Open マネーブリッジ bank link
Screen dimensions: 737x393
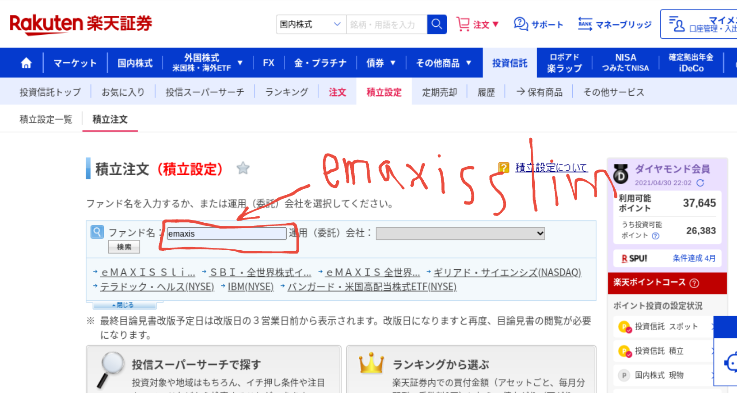tap(615, 24)
